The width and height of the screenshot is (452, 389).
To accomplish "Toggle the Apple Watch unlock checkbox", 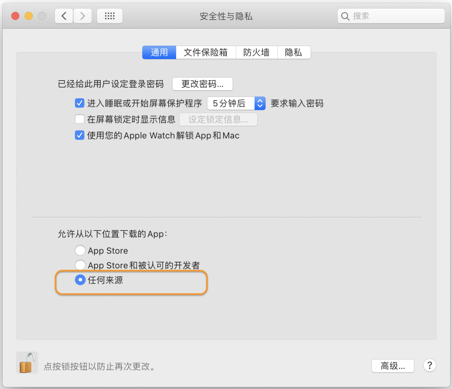I will 80,135.
